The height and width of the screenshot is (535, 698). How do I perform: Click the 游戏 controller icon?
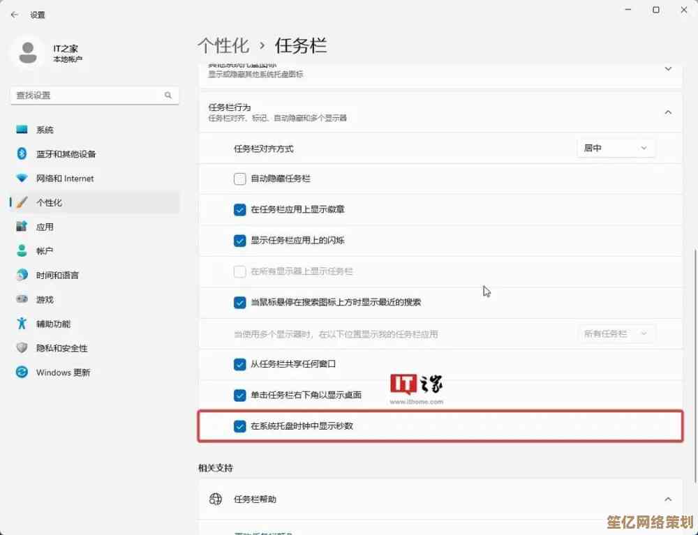[22, 299]
